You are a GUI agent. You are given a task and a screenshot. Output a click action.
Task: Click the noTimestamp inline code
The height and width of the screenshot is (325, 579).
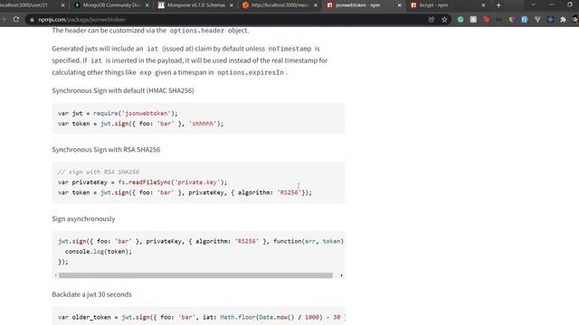tap(289, 49)
